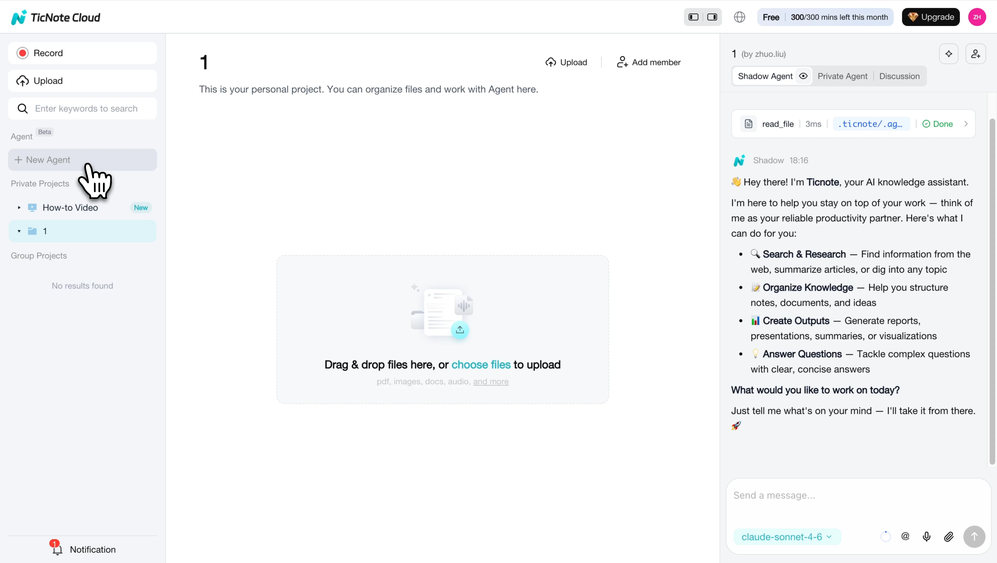Click the search magnifier icon
The height and width of the screenshot is (563, 997).
[x=22, y=108]
